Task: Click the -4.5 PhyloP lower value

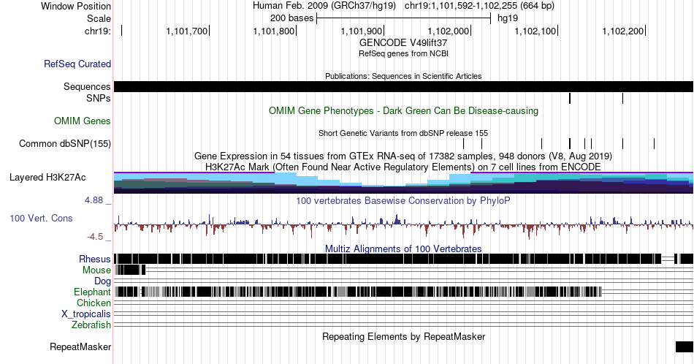Action: 95,237
